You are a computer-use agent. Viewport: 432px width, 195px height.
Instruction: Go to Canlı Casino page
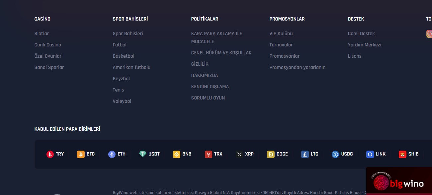(x=47, y=45)
